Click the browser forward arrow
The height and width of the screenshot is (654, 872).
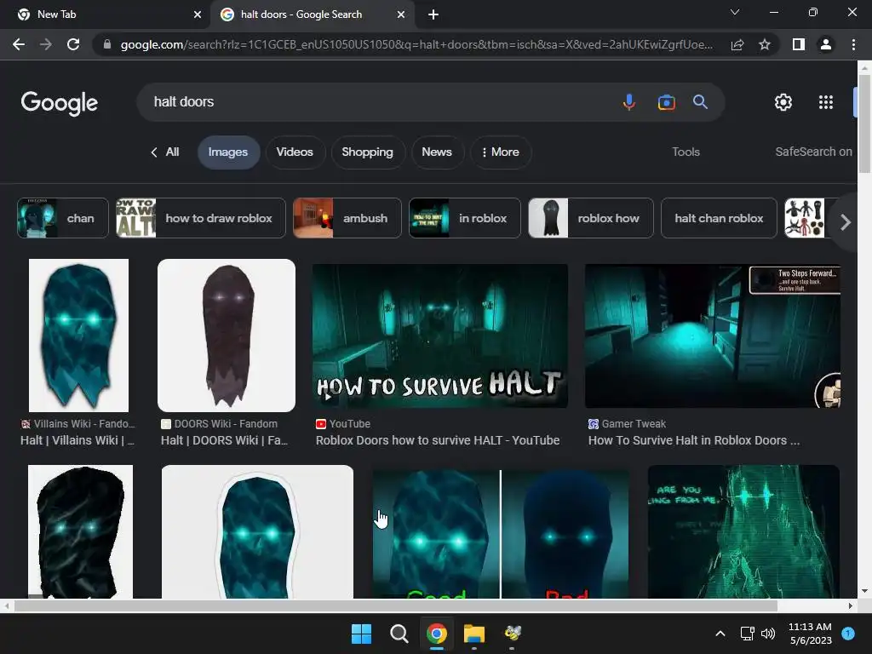click(x=46, y=44)
